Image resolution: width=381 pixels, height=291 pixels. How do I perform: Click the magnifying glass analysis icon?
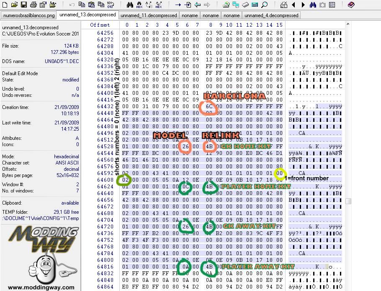click(x=264, y=5)
